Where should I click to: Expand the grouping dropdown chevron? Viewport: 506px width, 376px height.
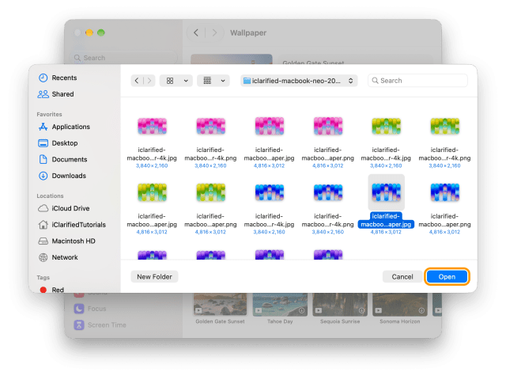(223, 81)
